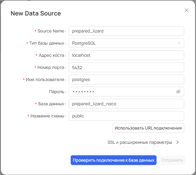Click the chevron arrow in the database type selector
196x175 pixels.
[x=179, y=43]
